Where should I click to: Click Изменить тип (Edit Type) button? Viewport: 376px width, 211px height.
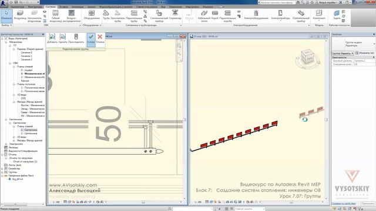pos(365,53)
